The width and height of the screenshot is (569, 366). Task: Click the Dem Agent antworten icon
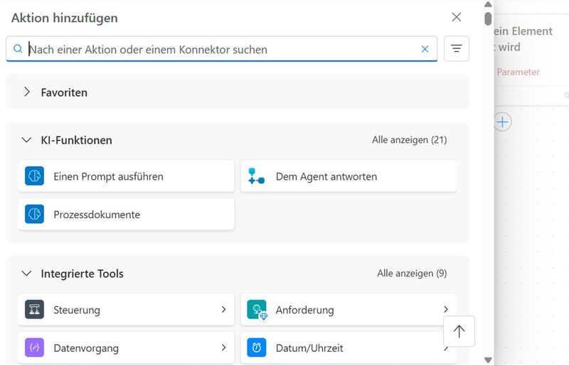point(257,176)
